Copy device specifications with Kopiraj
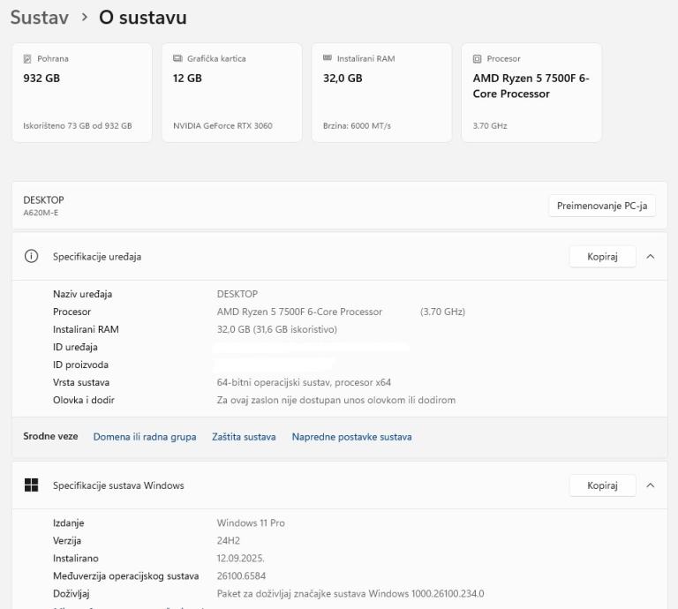 click(602, 257)
